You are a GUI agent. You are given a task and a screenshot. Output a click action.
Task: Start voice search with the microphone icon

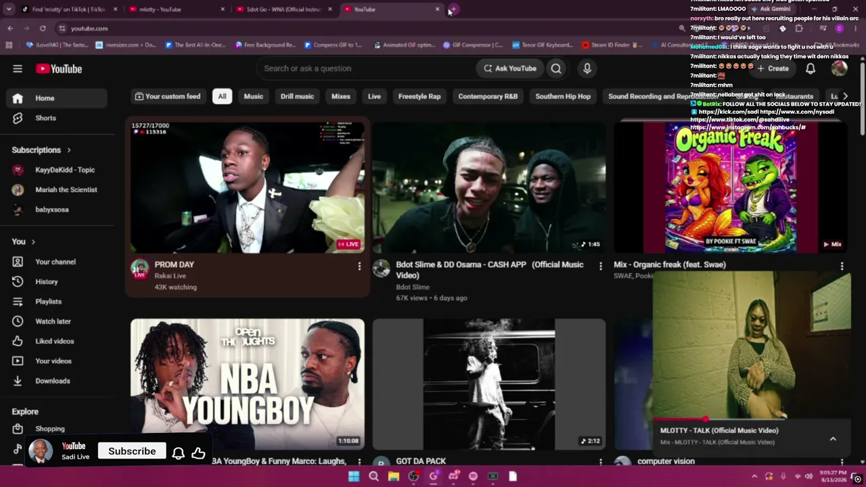coord(587,68)
